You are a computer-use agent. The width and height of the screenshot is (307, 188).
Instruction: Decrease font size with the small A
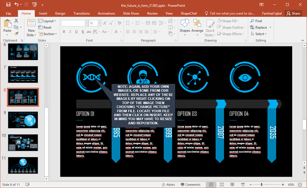(x=111, y=23)
